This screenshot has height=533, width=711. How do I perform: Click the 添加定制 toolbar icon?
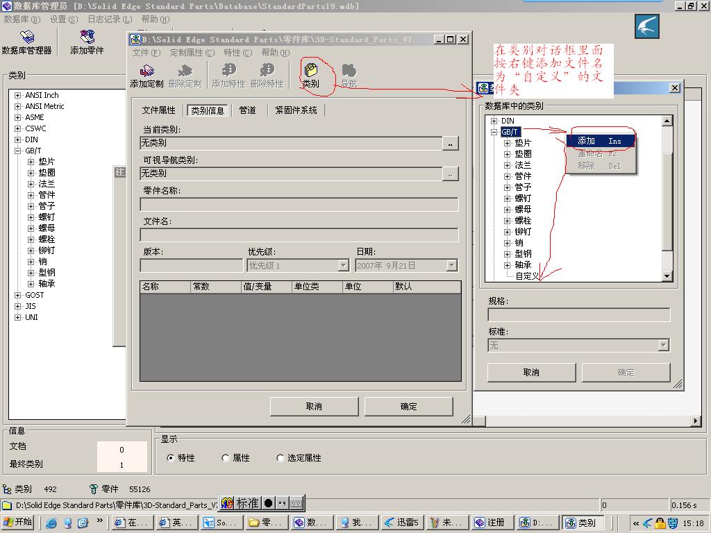click(x=147, y=76)
